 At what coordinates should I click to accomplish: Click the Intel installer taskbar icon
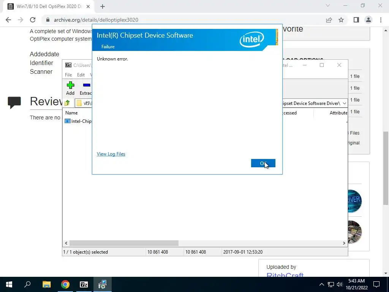pyautogui.click(x=103, y=284)
